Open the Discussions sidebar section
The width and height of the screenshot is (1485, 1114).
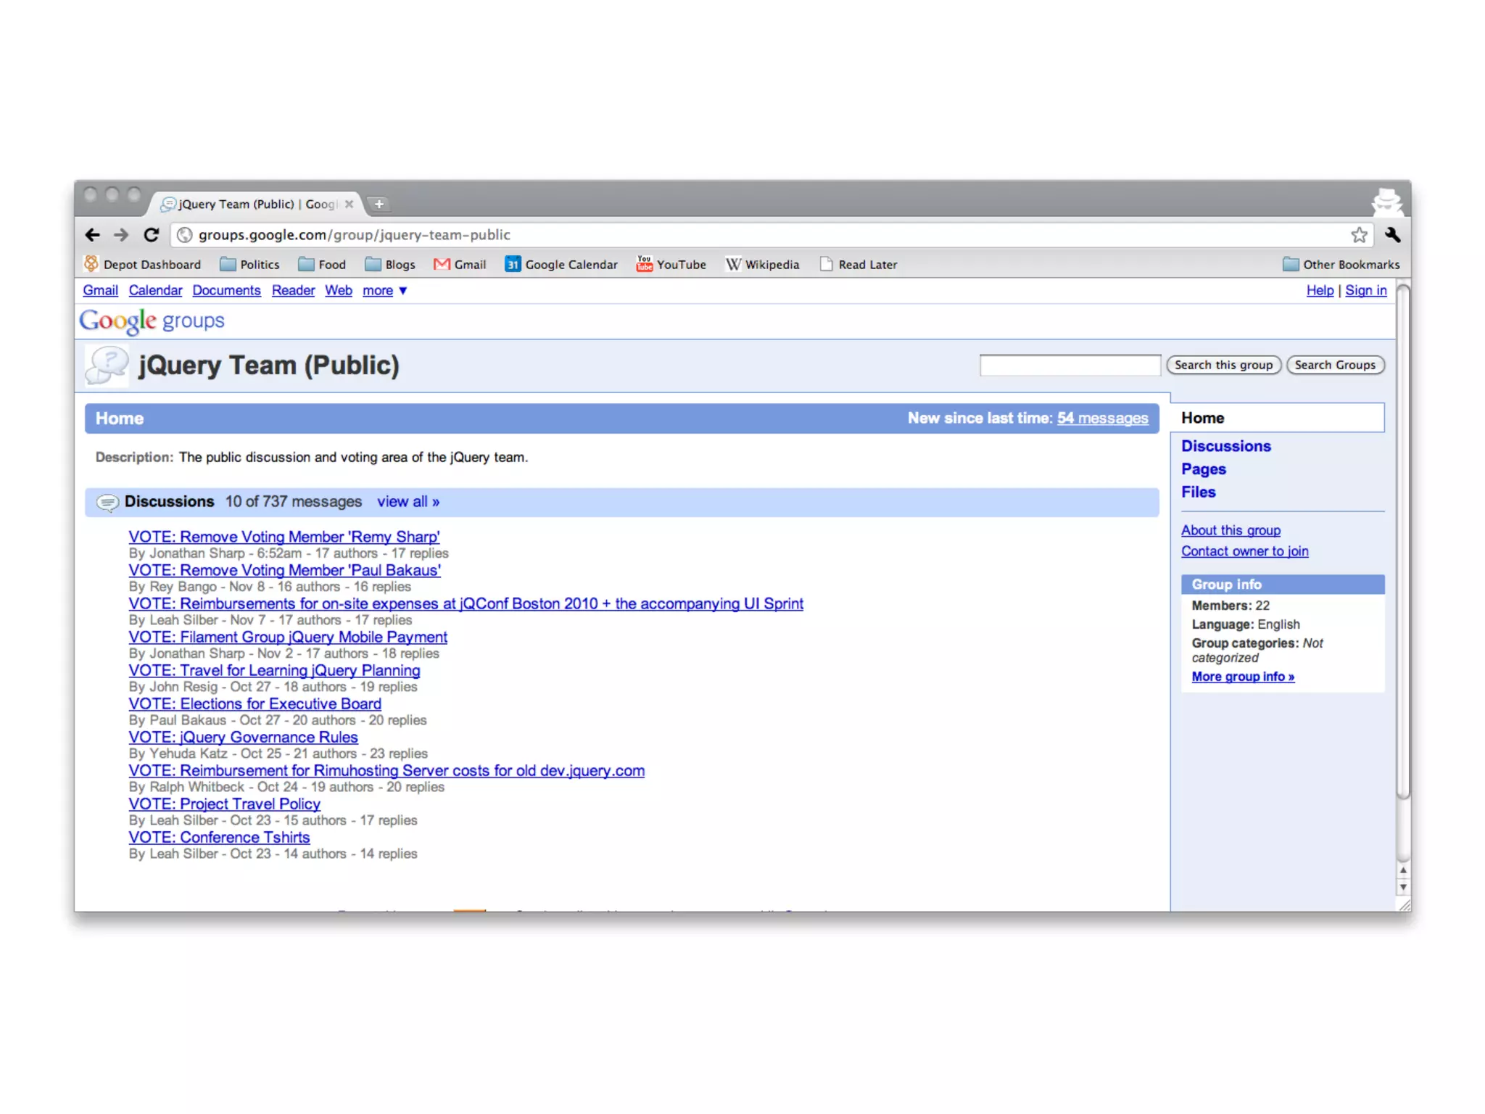1225,446
